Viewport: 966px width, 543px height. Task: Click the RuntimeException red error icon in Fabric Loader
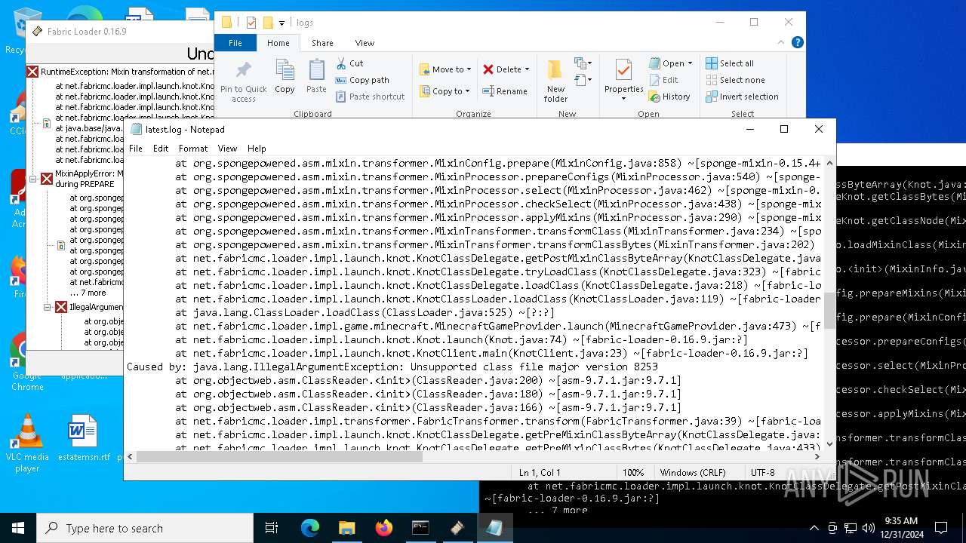tap(32, 72)
